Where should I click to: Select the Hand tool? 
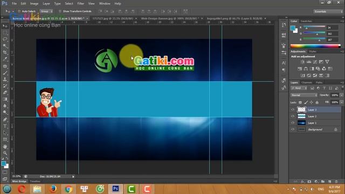coord(5,146)
